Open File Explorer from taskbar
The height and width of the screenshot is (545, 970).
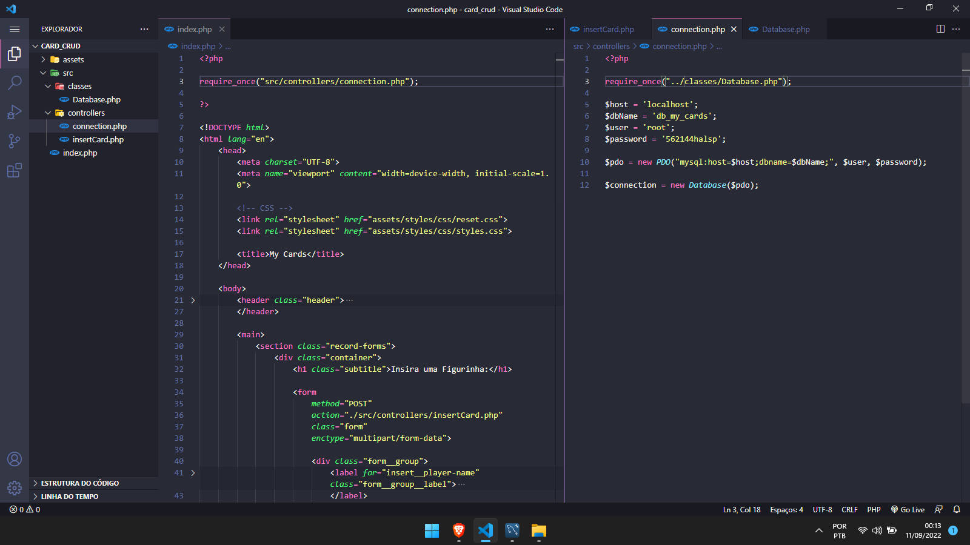[539, 531]
